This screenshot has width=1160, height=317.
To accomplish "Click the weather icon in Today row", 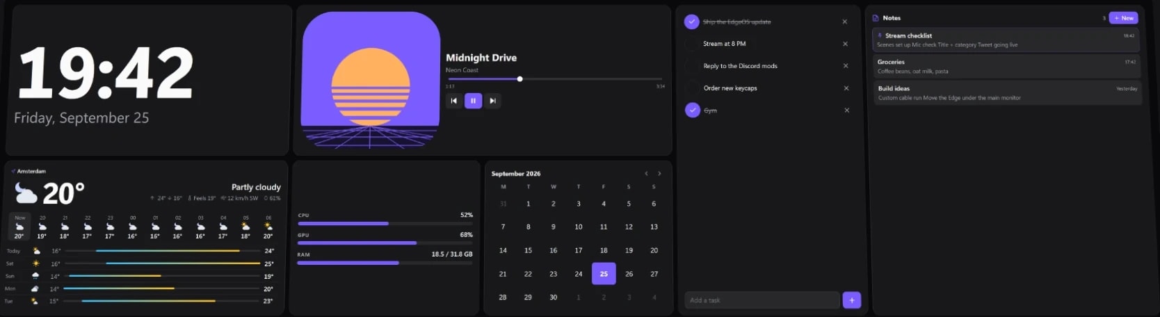I will click(36, 251).
